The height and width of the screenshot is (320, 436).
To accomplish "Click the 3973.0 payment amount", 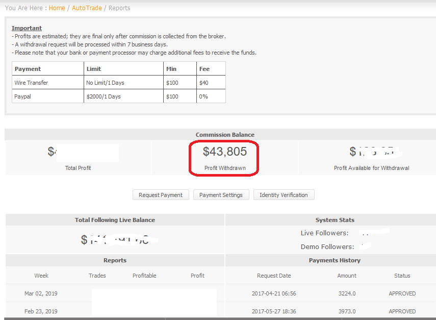I will pos(347,311).
